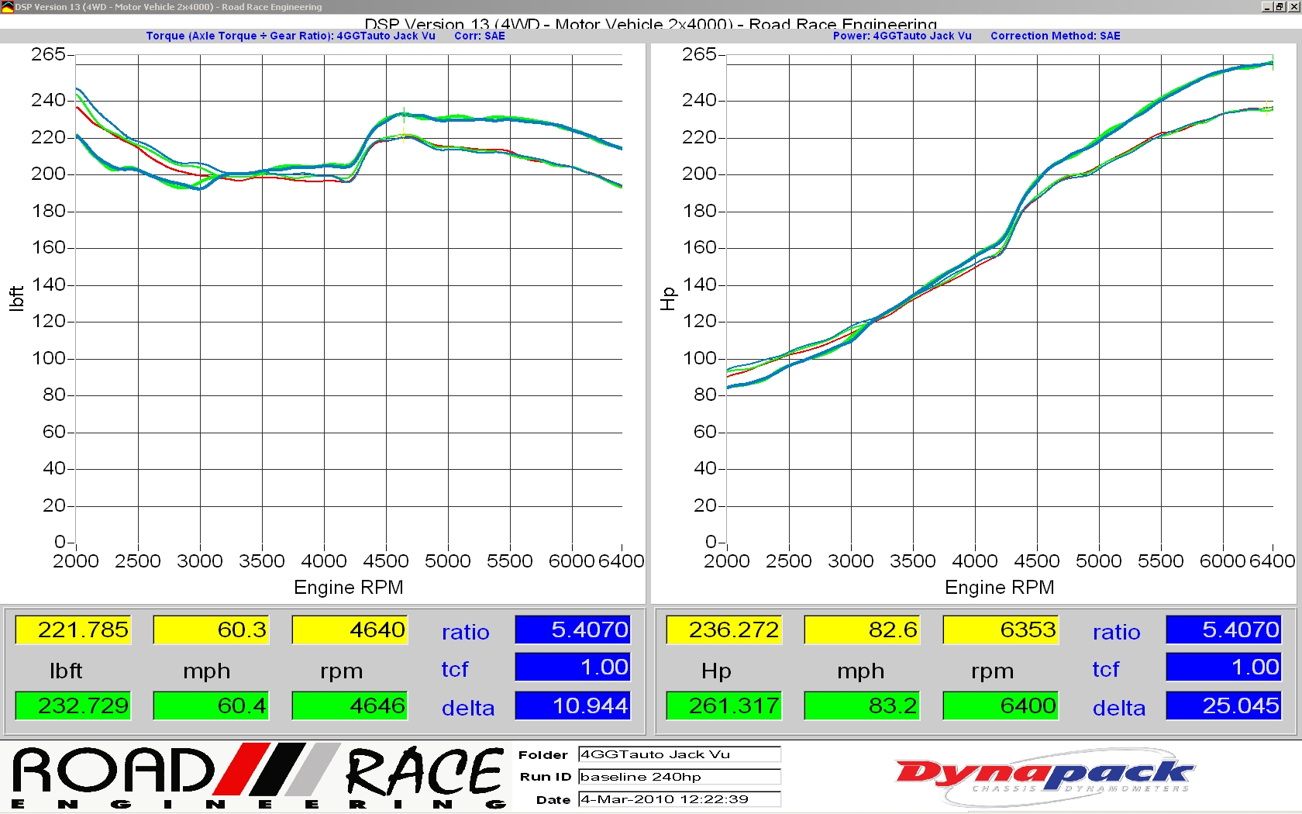1302x814 pixels.
Task: Click the yellow 82.6 mph value
Action: [x=862, y=629]
